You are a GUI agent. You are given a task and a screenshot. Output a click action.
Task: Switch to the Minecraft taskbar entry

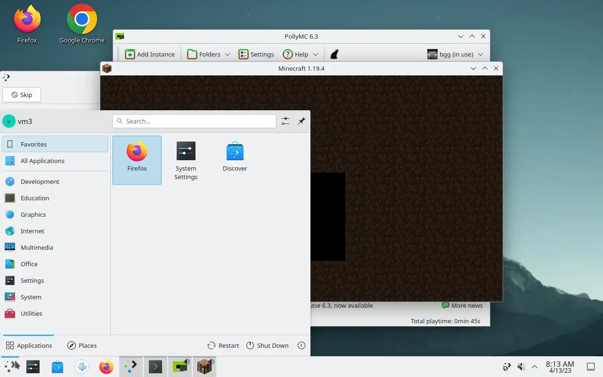click(204, 366)
